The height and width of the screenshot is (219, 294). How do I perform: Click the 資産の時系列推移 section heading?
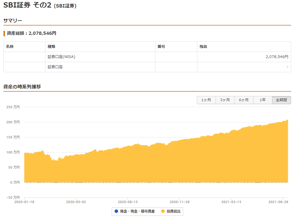pyautogui.click(x=22, y=87)
